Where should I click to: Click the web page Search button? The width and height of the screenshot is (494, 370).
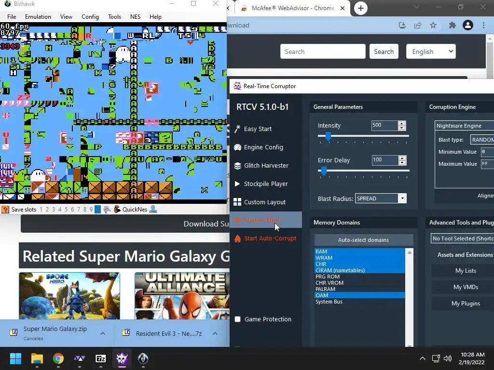(384, 52)
